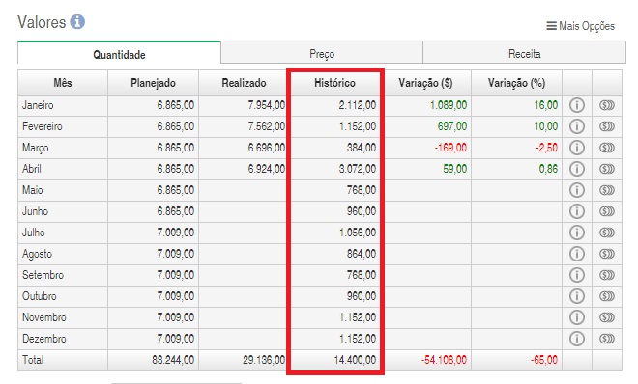Click total variation value -54.108,00
The width and height of the screenshot is (638, 384).
coord(444,360)
